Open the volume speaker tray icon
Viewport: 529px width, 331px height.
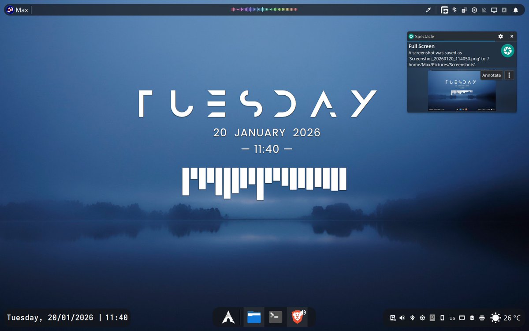[x=402, y=318]
